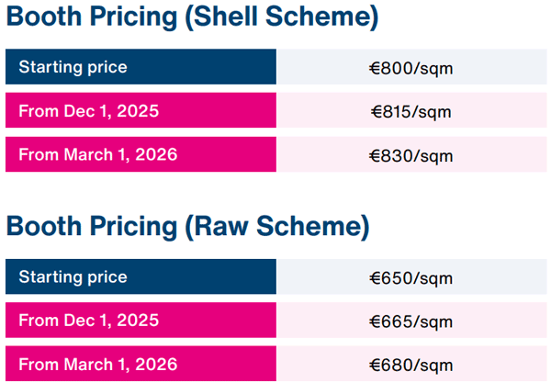Select the €800/sqm price cell
The image size is (551, 383).
411,67
